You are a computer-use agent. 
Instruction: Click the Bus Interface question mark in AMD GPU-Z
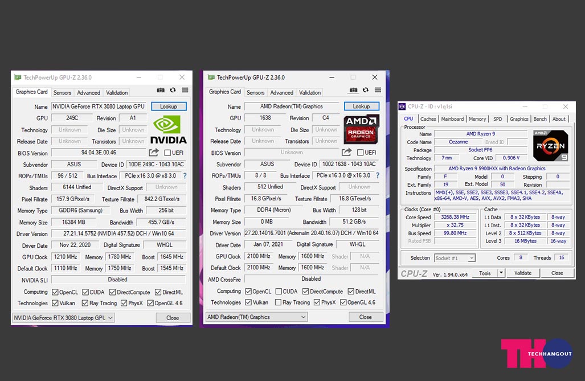378,175
